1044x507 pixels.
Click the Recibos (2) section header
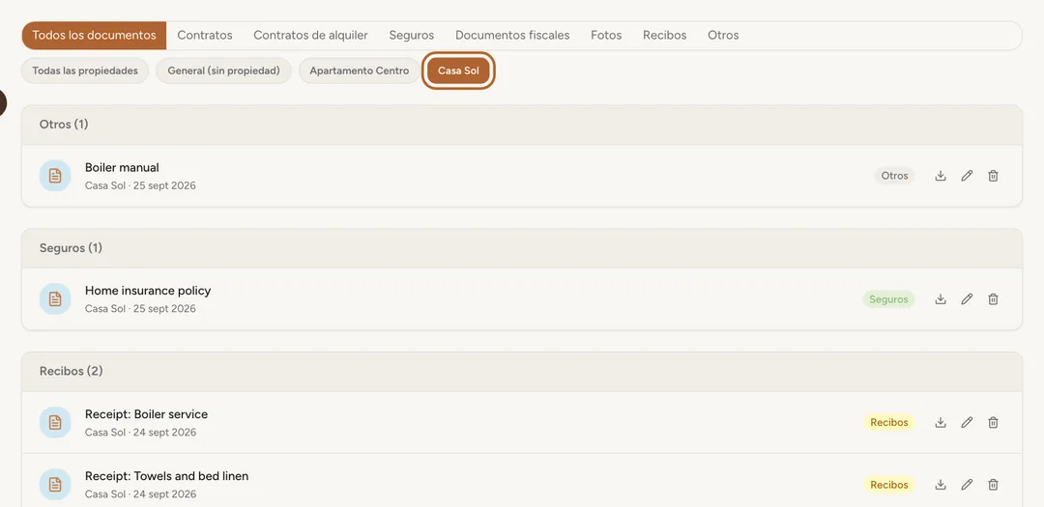click(522, 371)
